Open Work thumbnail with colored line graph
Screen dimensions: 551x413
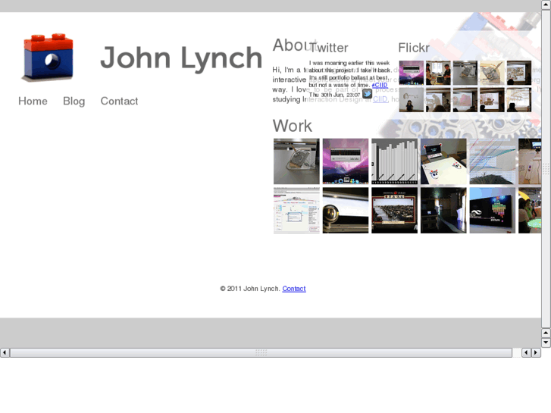[x=493, y=161]
